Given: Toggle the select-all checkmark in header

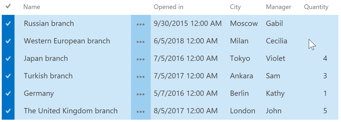Looking at the screenshot, I should pyautogui.click(x=8, y=6).
